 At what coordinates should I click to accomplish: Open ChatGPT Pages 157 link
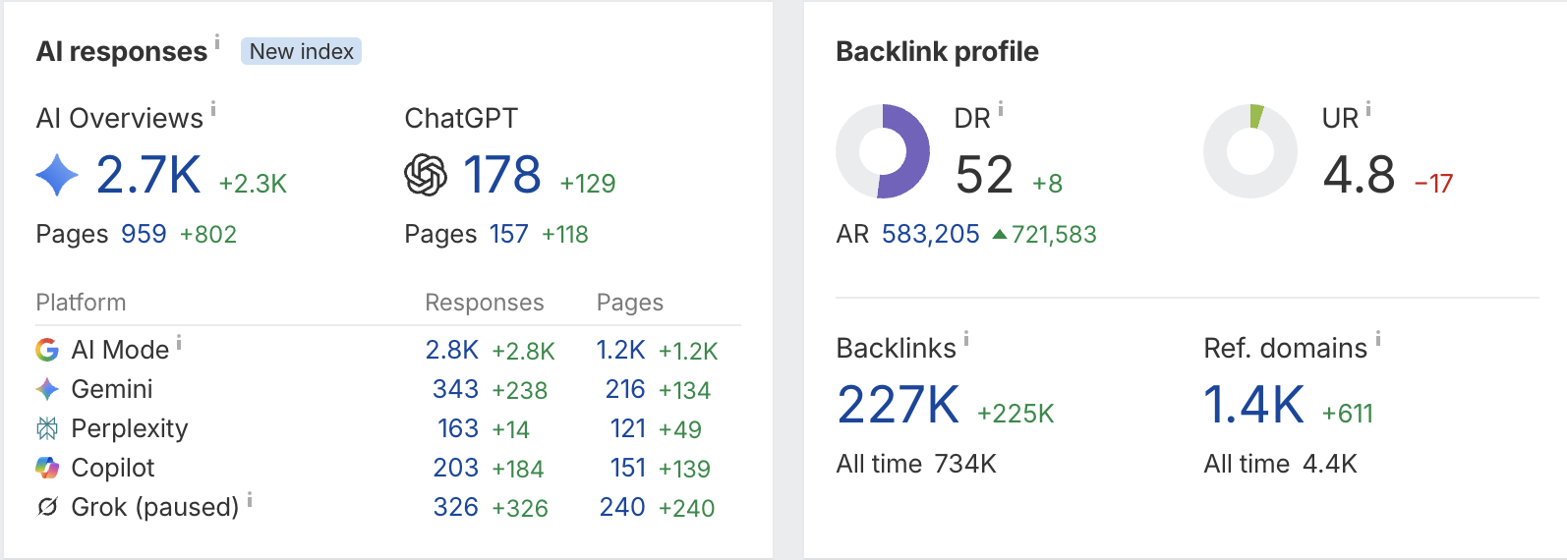pyautogui.click(x=509, y=234)
